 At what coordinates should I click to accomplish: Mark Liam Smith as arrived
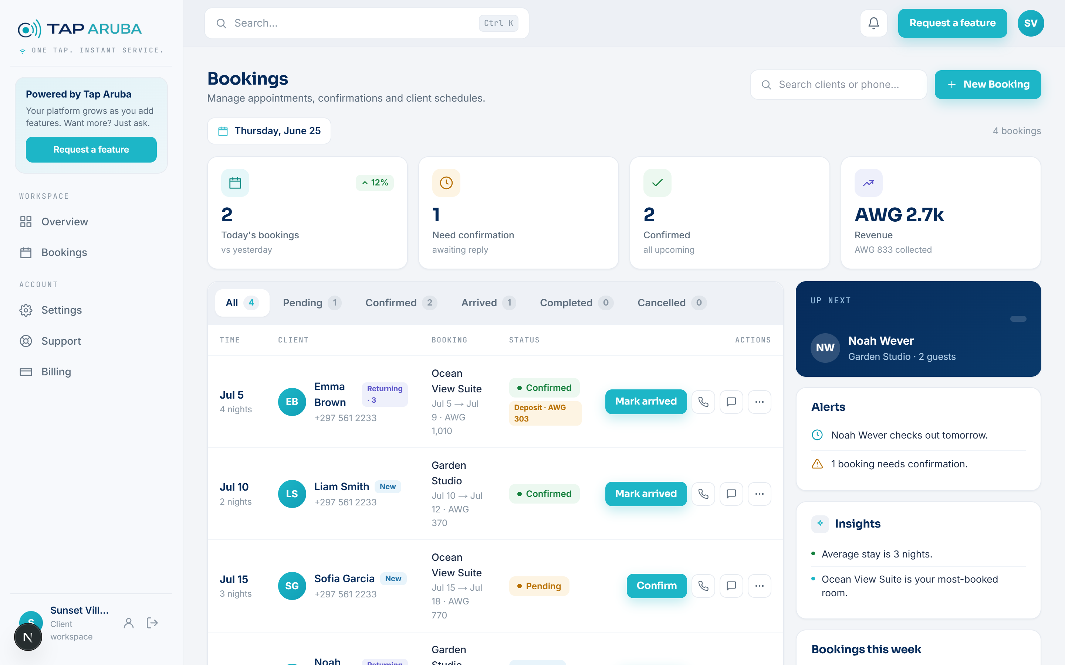(x=646, y=494)
